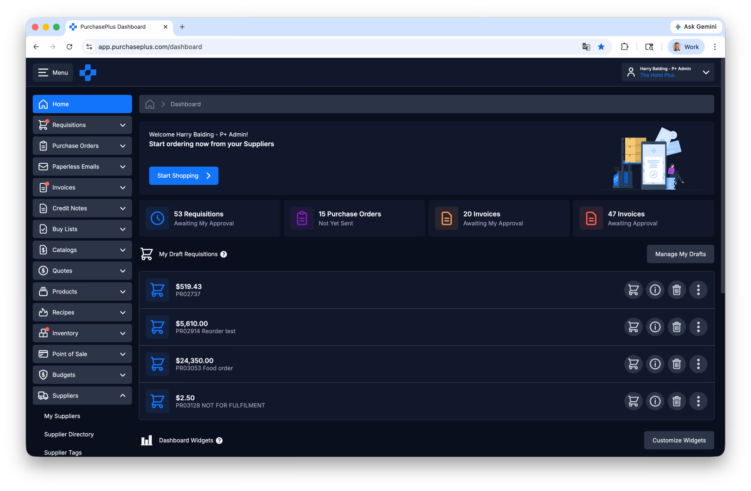The image size is (751, 491).
Task: Expand the Requisitions sidebar section
Action: coord(82,125)
